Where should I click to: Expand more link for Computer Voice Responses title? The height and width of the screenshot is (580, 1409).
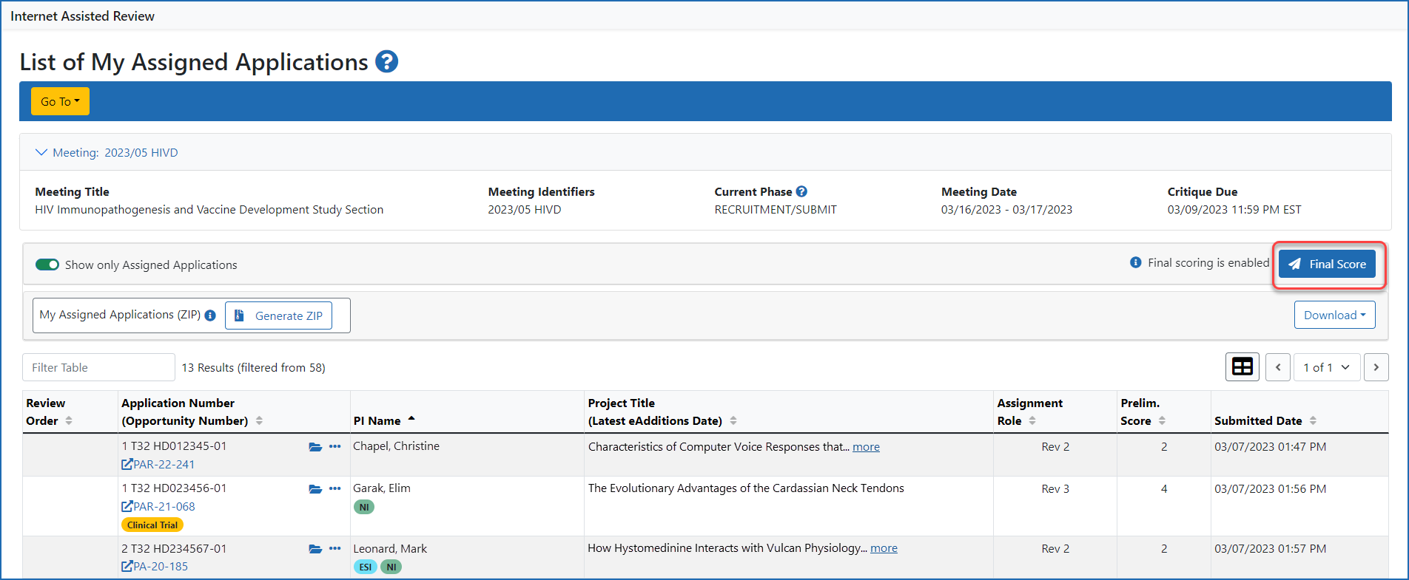[866, 447]
